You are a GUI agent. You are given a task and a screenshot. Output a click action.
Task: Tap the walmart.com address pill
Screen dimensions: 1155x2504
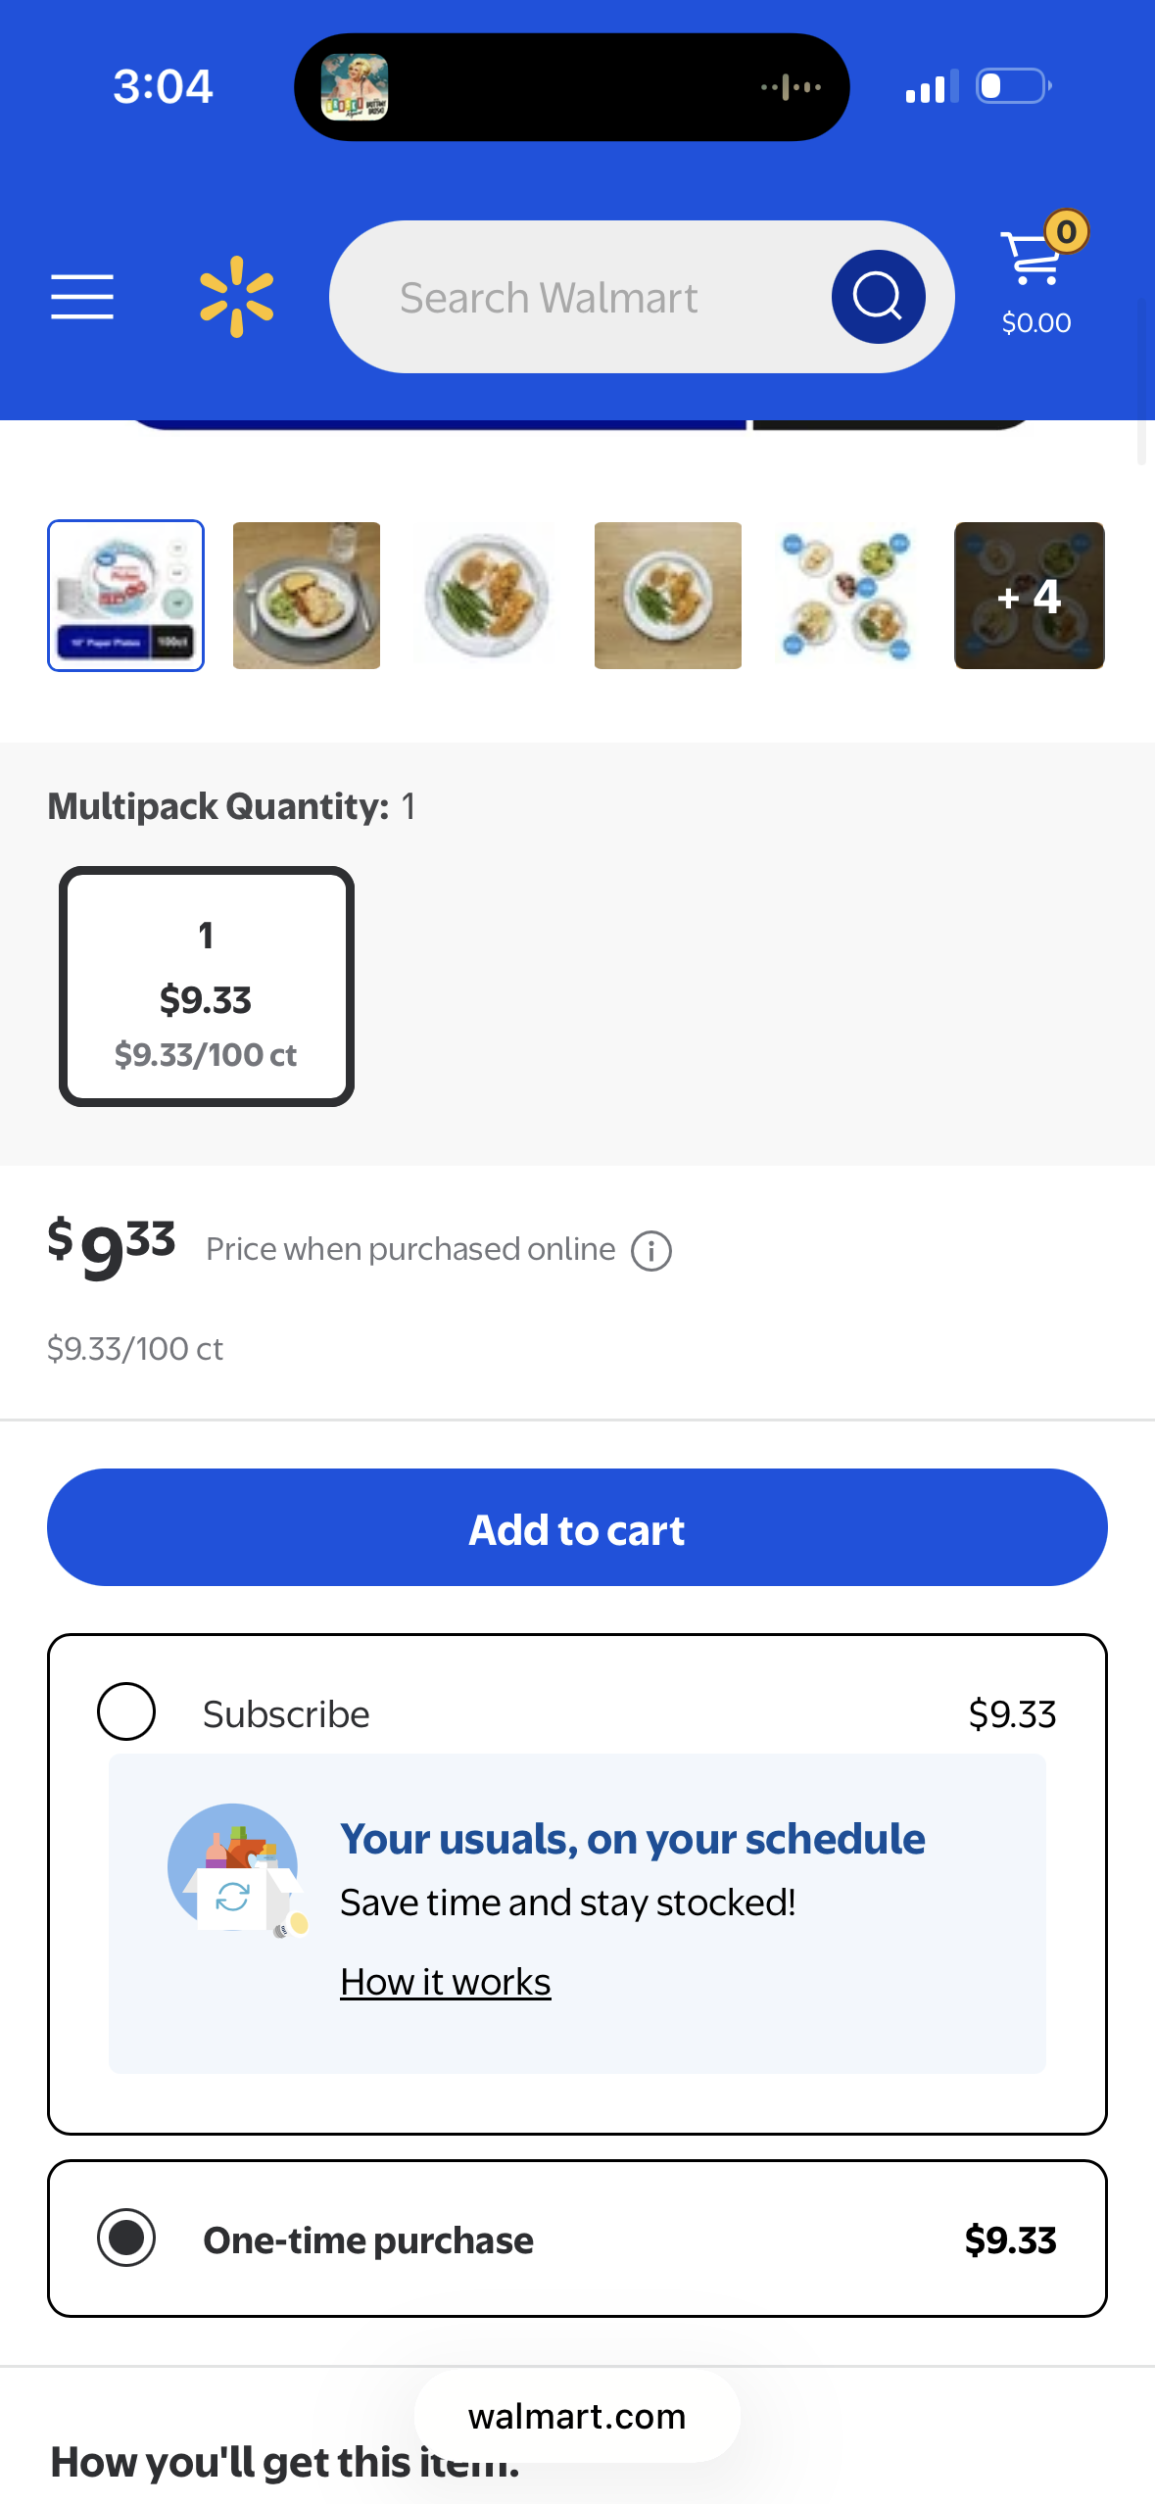[x=577, y=2416]
